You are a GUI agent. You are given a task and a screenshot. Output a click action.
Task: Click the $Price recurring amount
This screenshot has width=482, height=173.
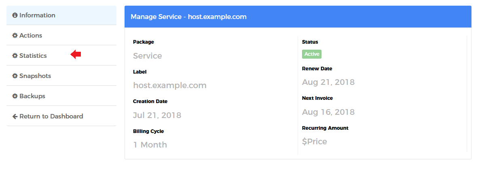coord(315,141)
